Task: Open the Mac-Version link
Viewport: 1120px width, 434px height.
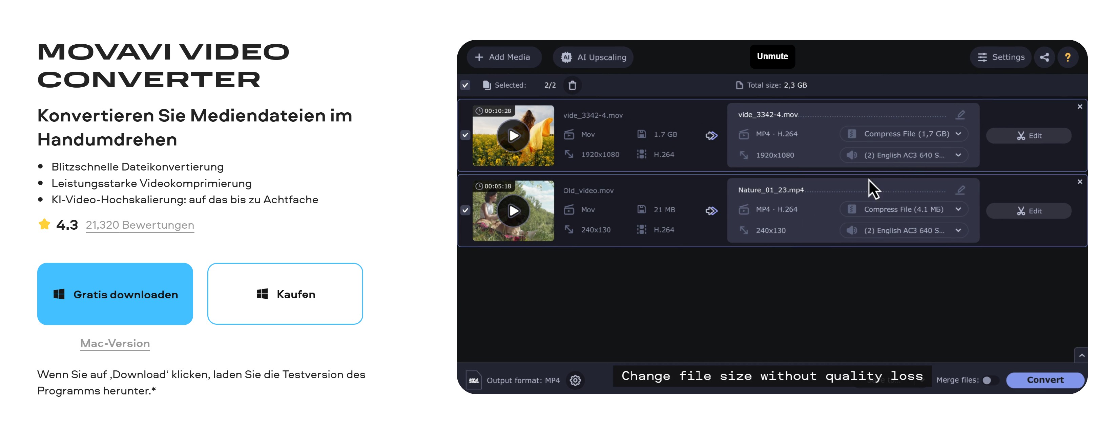Action: point(115,343)
